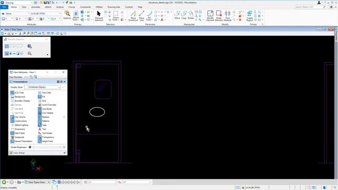Toggle Dimensions in View Attributes
The image size is (338, 190).
point(18,129)
